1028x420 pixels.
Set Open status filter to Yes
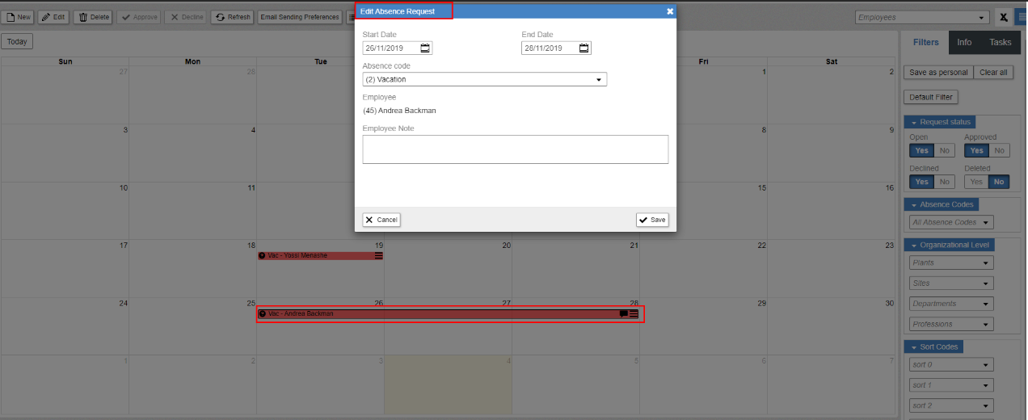click(921, 150)
